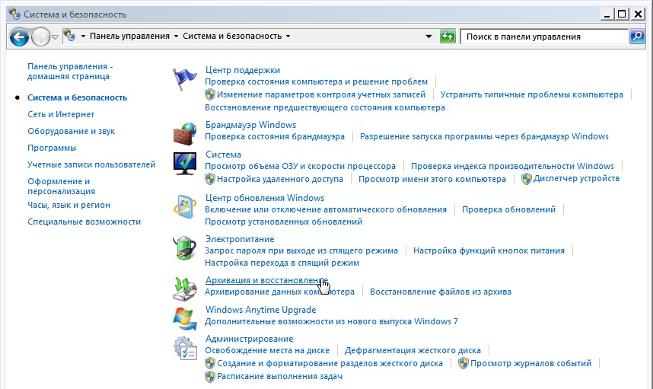Expand the arrow after Панель управления breadcrumb
Screen dimensions: 653x389
(x=176, y=36)
